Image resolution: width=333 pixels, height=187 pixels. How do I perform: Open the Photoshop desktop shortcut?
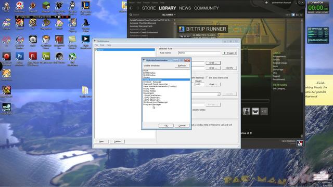coord(20,57)
